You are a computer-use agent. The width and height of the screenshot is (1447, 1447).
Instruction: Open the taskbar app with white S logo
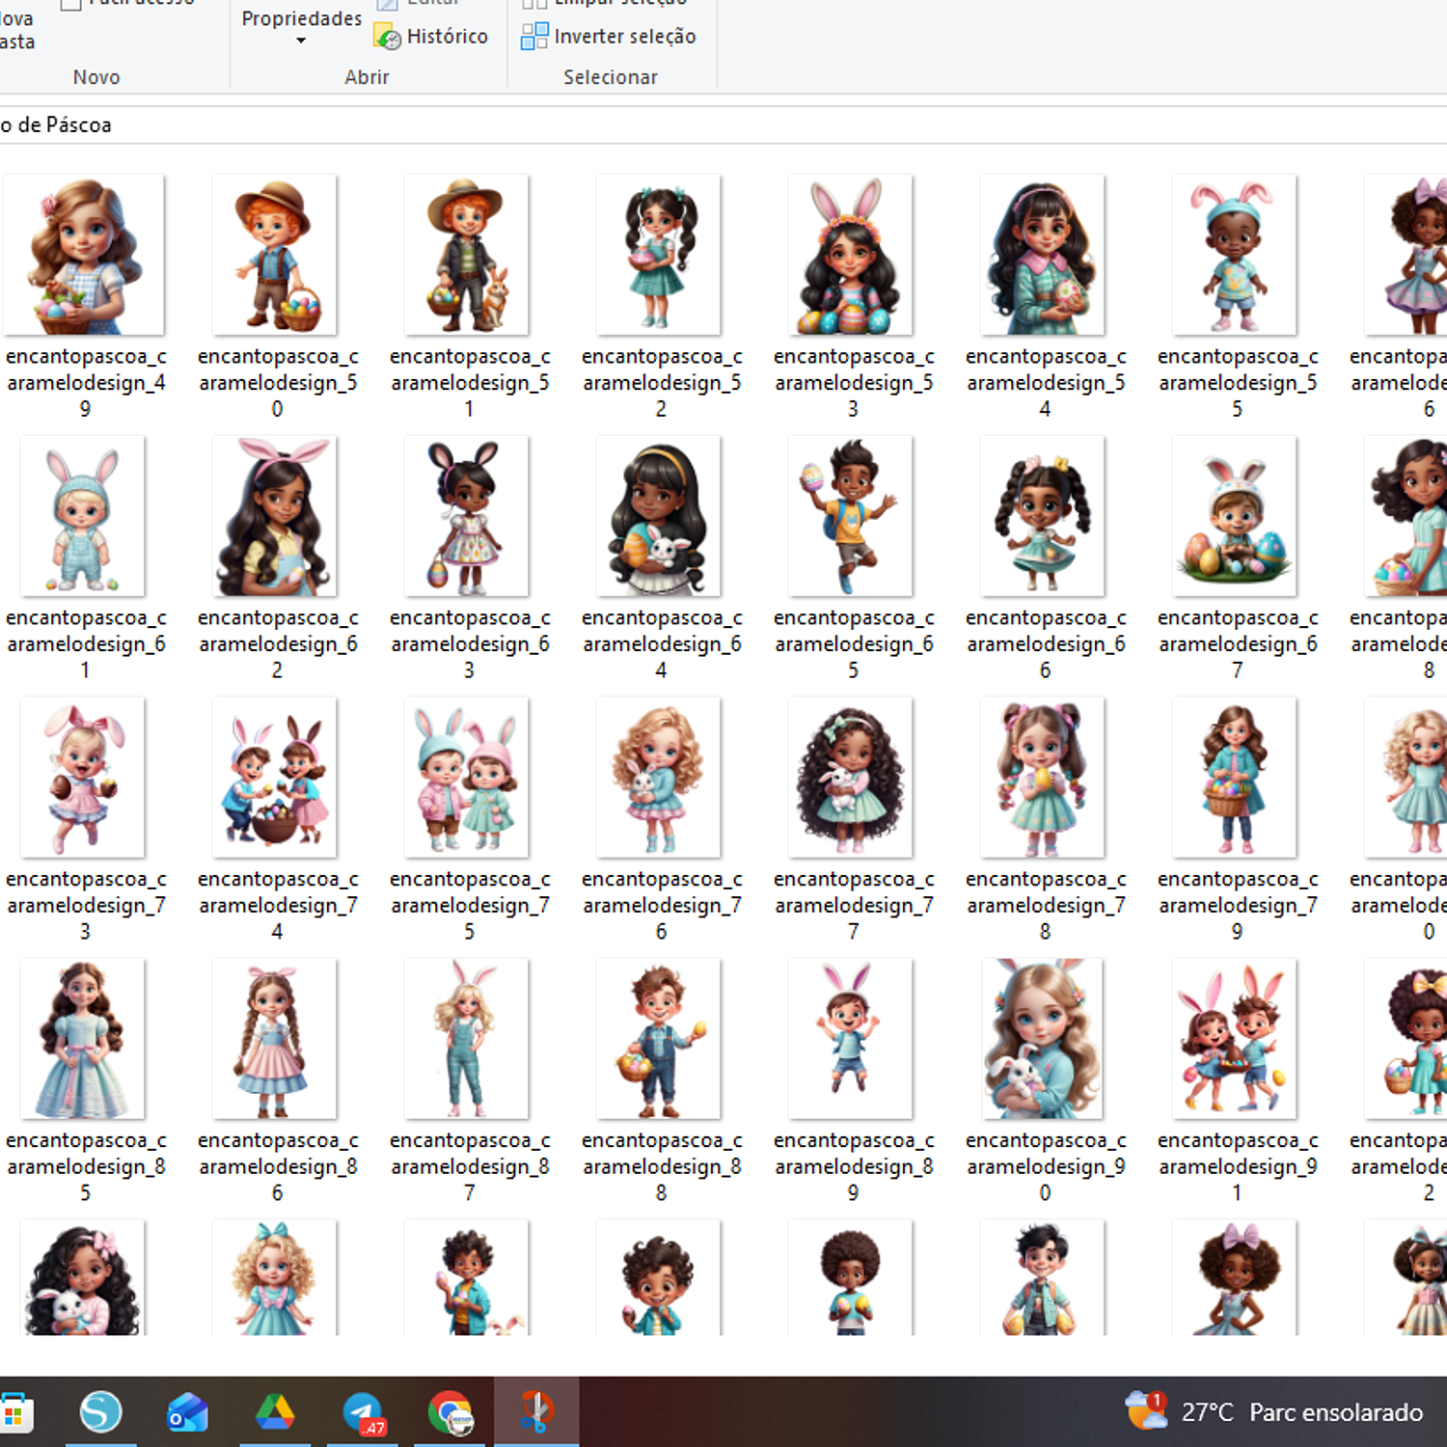[x=100, y=1413]
